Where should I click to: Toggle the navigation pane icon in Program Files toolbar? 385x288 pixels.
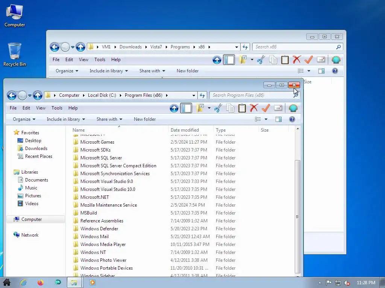[186, 108]
